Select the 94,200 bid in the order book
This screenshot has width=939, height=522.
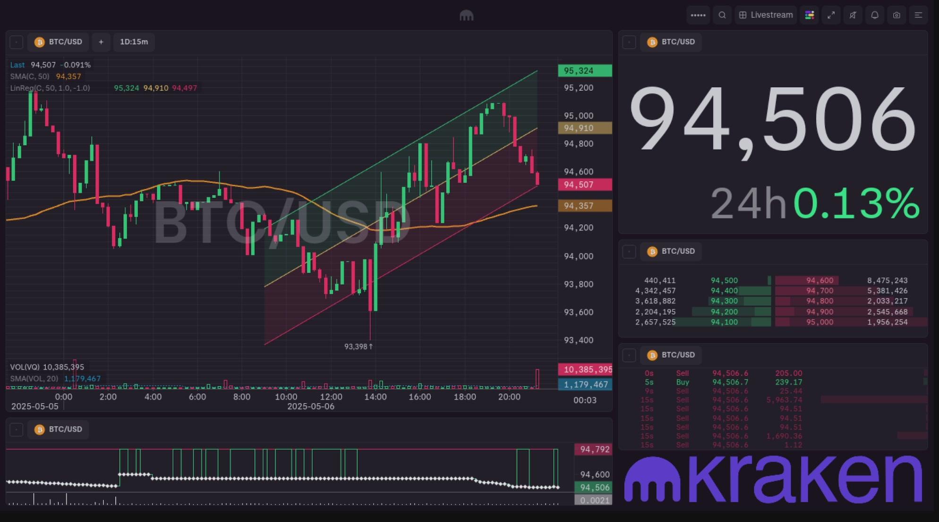click(724, 312)
